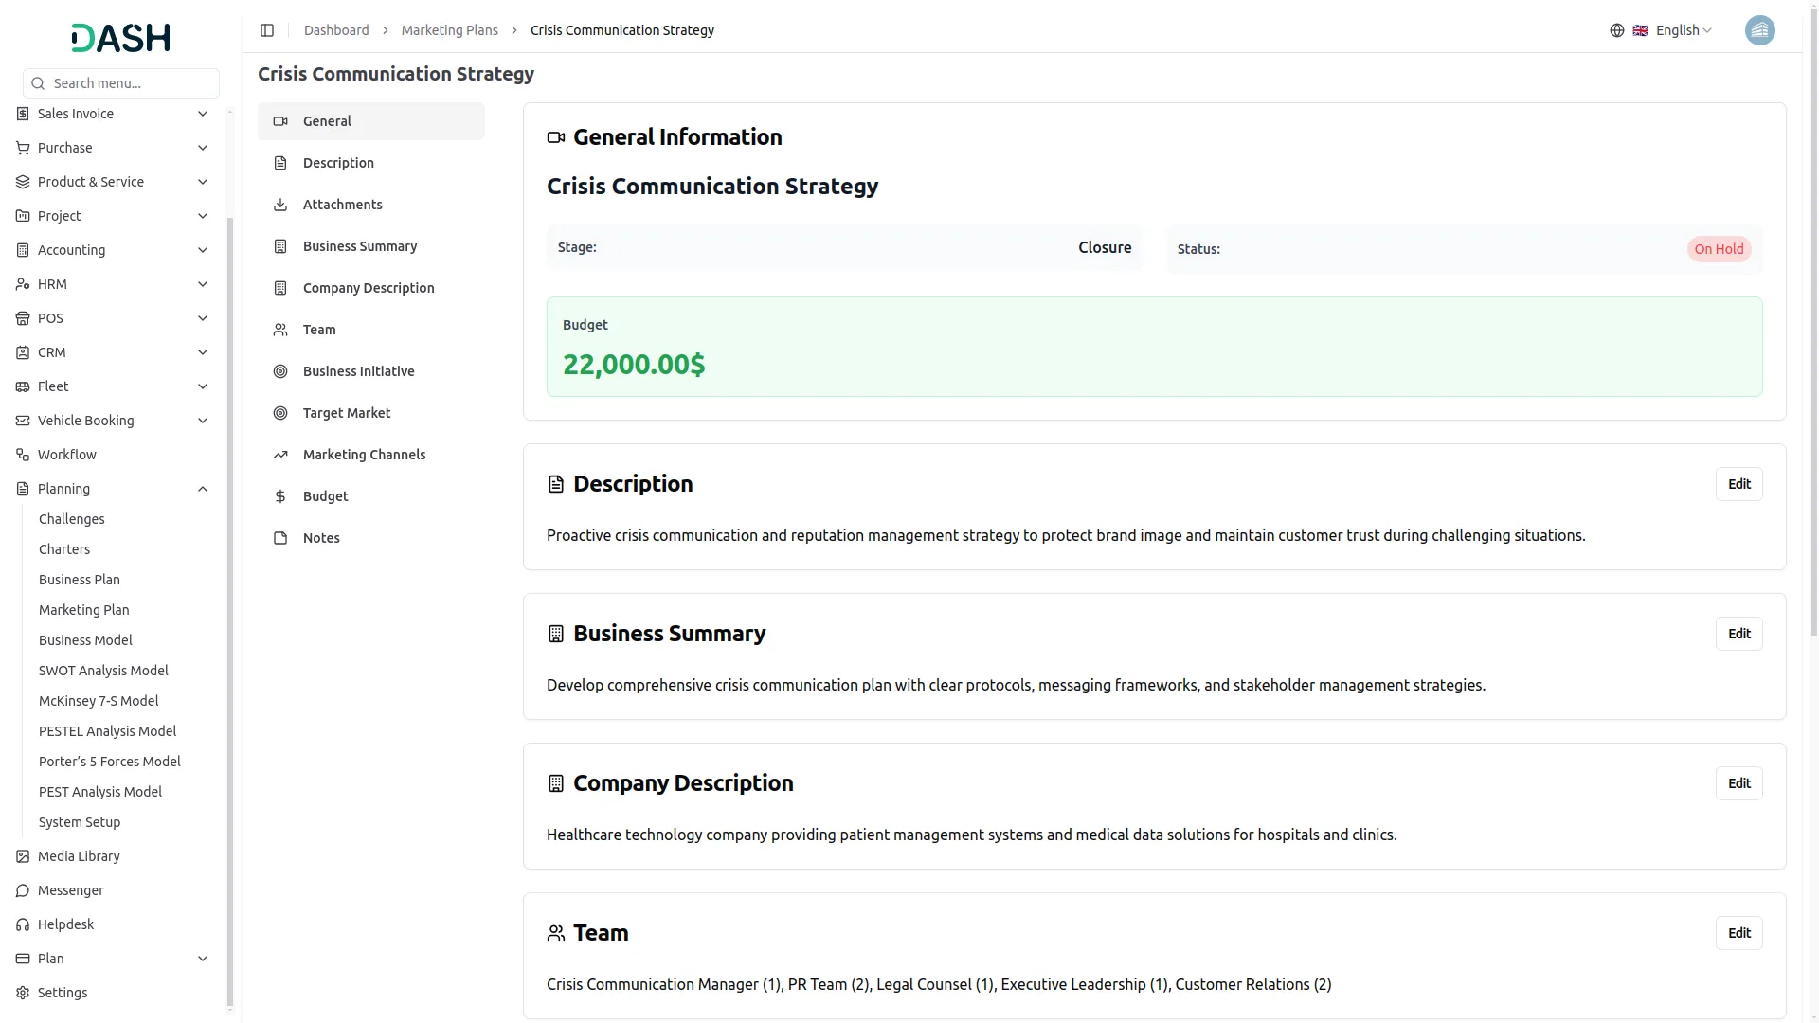
Task: Click the Media Library image icon
Action: pyautogui.click(x=23, y=856)
